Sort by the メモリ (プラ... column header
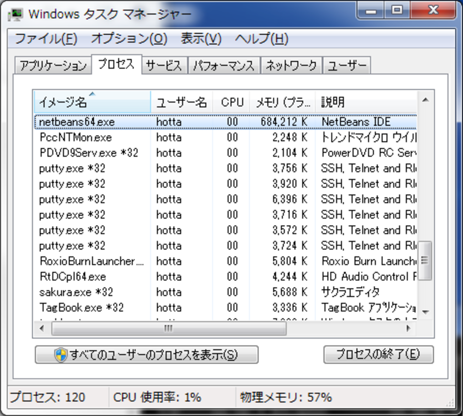 click(283, 102)
